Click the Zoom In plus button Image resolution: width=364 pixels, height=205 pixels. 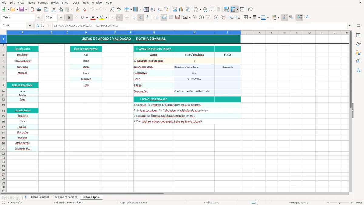[352, 203]
